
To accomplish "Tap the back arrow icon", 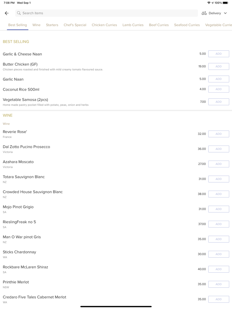I will [7, 13].
